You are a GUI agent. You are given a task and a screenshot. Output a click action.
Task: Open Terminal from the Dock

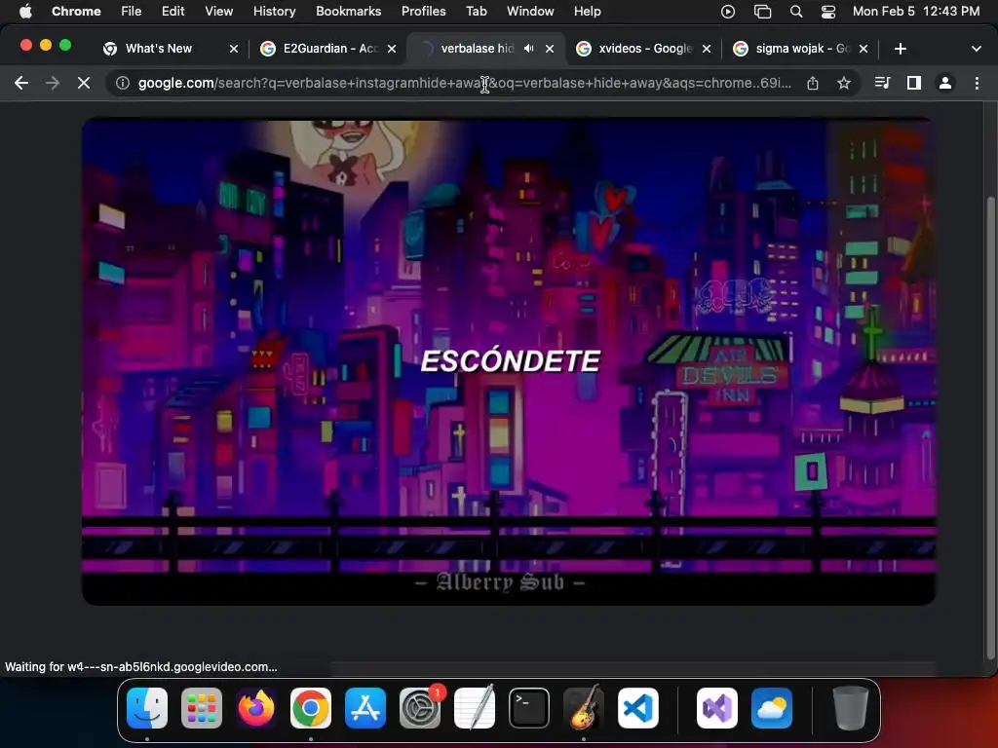point(529,708)
